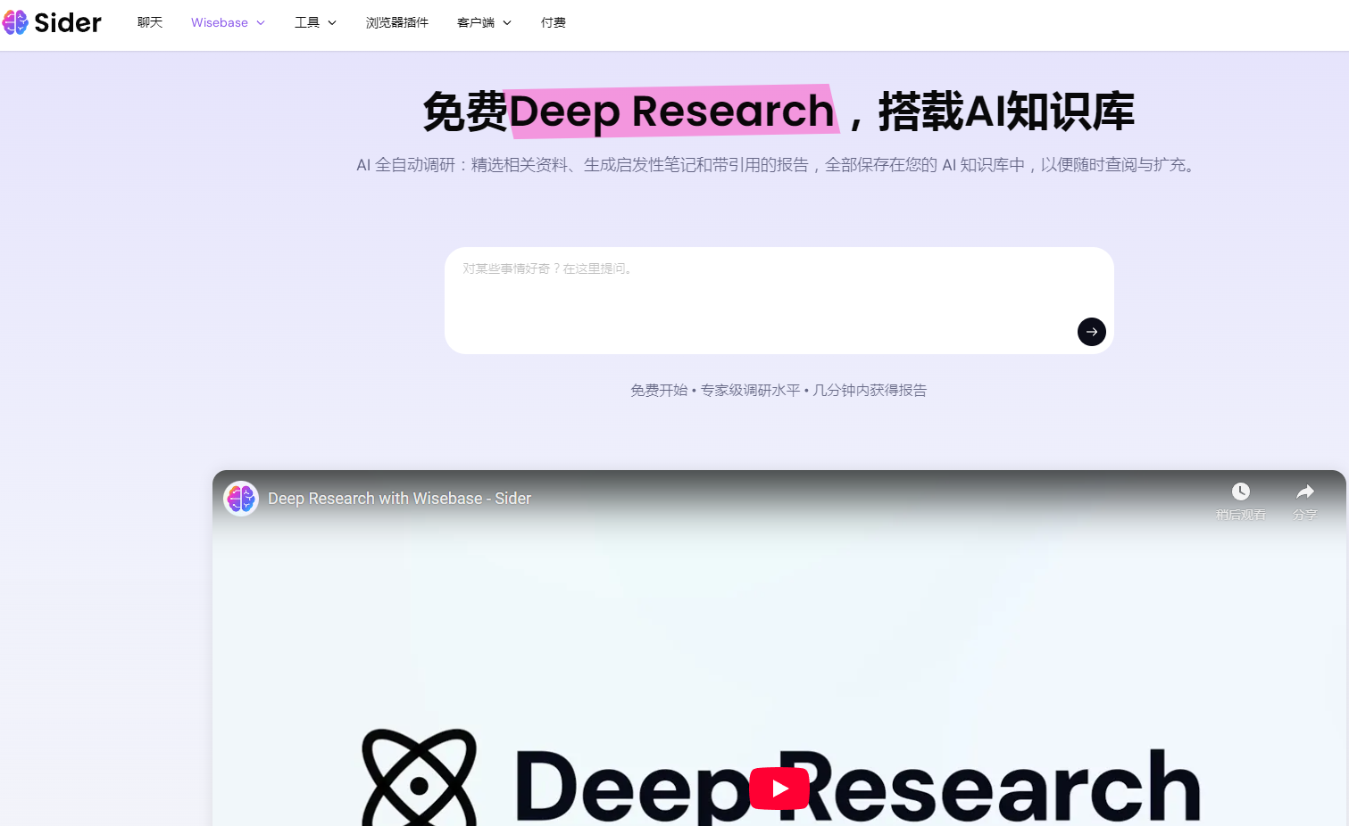Open the 付费 pricing page
The width and height of the screenshot is (1349, 826).
(x=554, y=22)
